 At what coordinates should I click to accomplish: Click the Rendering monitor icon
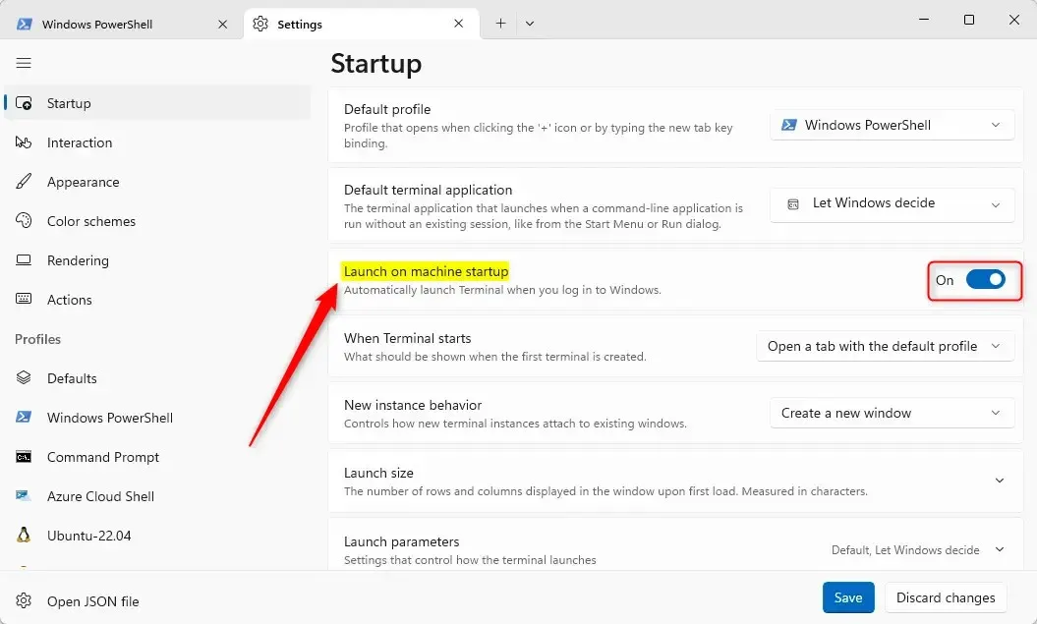coord(25,260)
